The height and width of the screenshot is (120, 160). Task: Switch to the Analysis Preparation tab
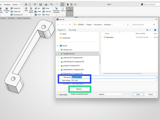[x=23, y=18]
